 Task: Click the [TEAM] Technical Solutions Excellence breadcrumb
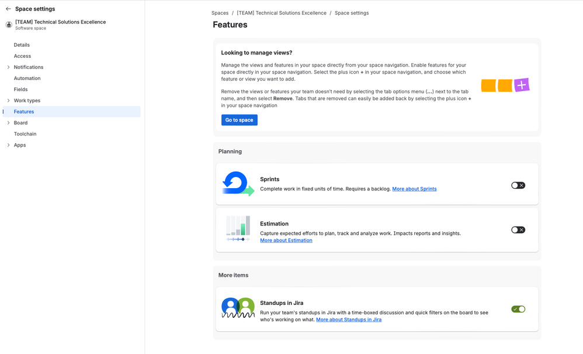click(x=282, y=13)
